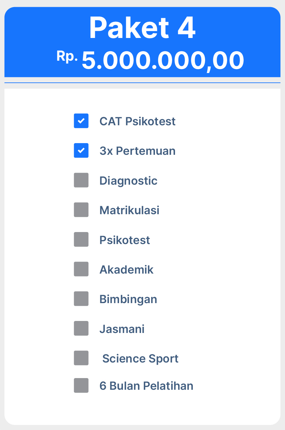The height and width of the screenshot is (430, 285).
Task: Click the Paket 4 title
Action: tap(142, 28)
